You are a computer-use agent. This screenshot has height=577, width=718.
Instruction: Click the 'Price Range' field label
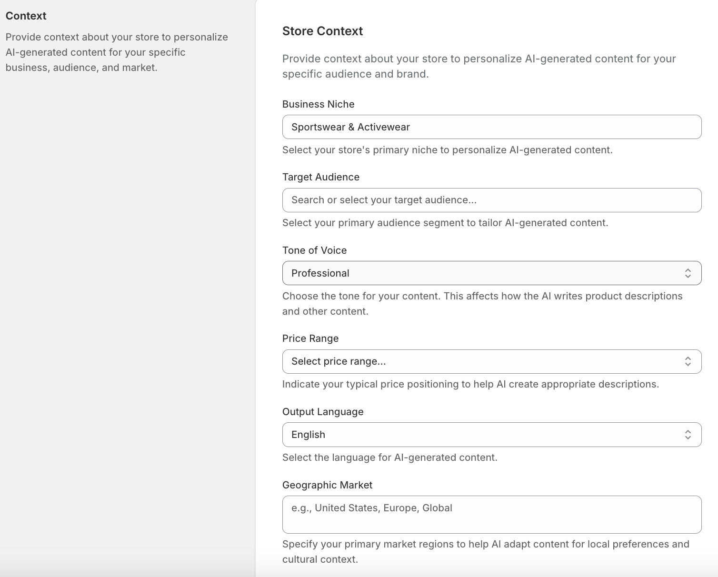click(310, 338)
